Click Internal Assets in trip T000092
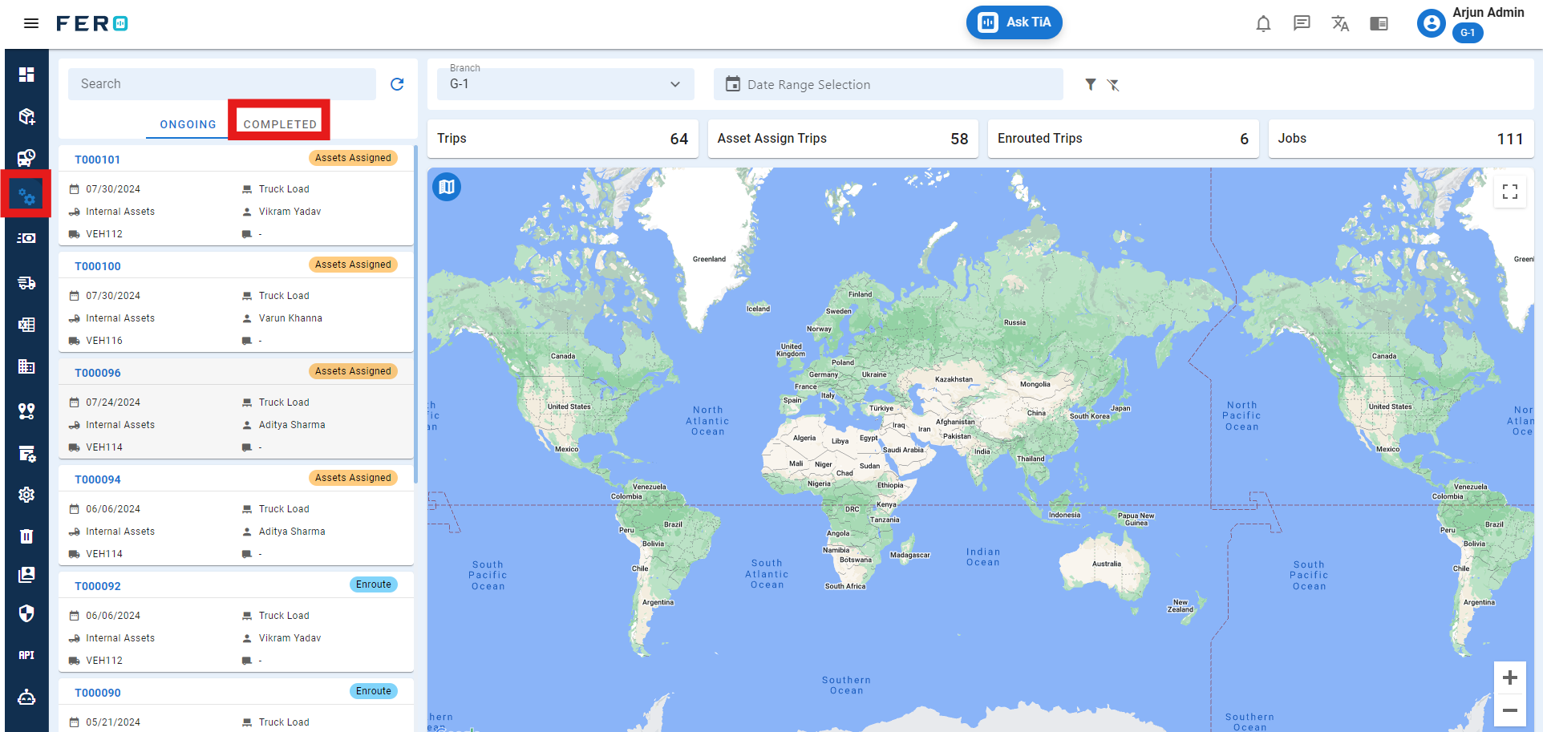This screenshot has height=732, width=1543. click(x=120, y=638)
